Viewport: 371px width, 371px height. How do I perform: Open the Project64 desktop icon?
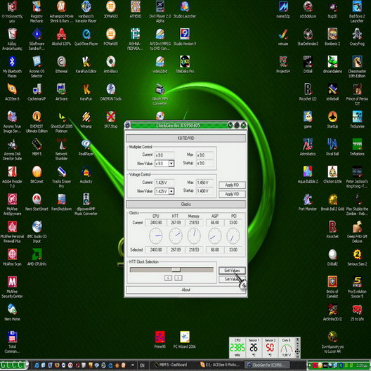[283, 65]
